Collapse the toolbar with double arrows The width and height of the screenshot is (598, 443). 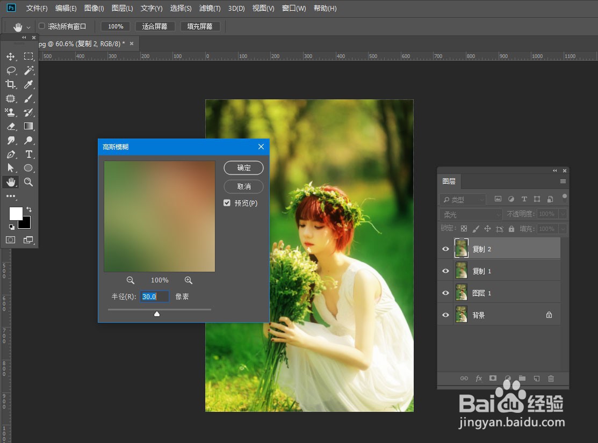pyautogui.click(x=24, y=38)
